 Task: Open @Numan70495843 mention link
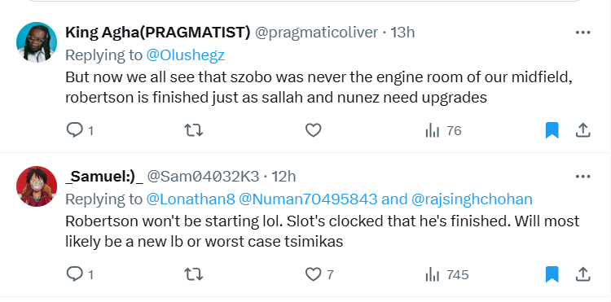tap(308, 199)
